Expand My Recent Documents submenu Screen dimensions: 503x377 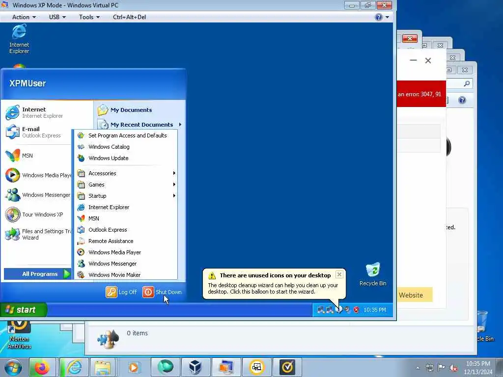(140, 124)
